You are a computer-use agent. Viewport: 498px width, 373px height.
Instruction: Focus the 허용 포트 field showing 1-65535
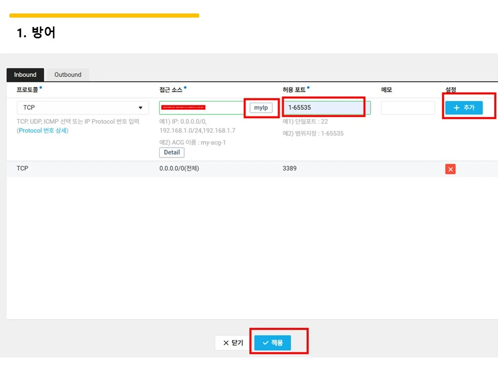click(326, 108)
